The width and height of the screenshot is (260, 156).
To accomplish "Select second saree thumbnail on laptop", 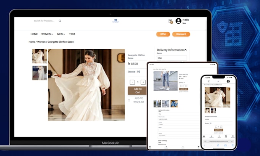I will (x=39, y=73).
